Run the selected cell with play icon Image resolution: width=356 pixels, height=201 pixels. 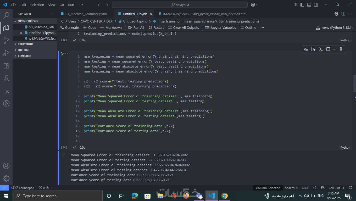[62, 54]
